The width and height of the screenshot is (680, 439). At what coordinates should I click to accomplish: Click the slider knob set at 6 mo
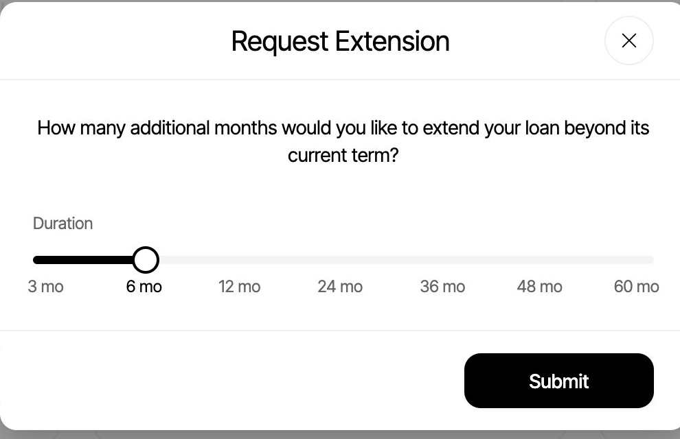[x=146, y=259]
